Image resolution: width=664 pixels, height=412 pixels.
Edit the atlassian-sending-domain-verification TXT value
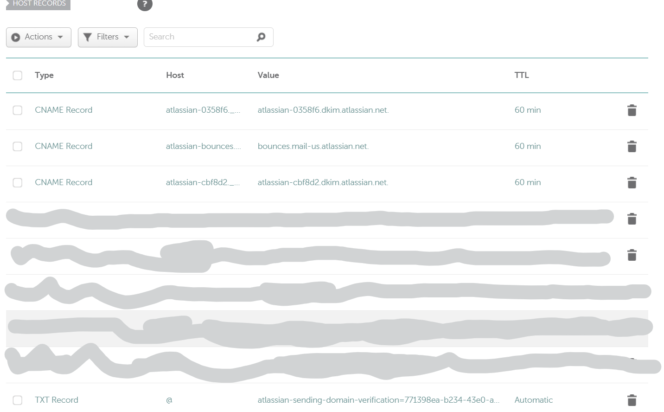pos(379,400)
